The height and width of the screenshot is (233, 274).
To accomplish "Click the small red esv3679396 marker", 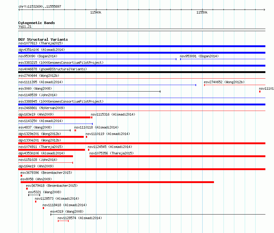I will pos(22,176).
